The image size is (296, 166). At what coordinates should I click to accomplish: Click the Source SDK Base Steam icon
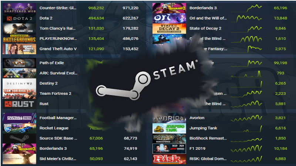pos(19,138)
